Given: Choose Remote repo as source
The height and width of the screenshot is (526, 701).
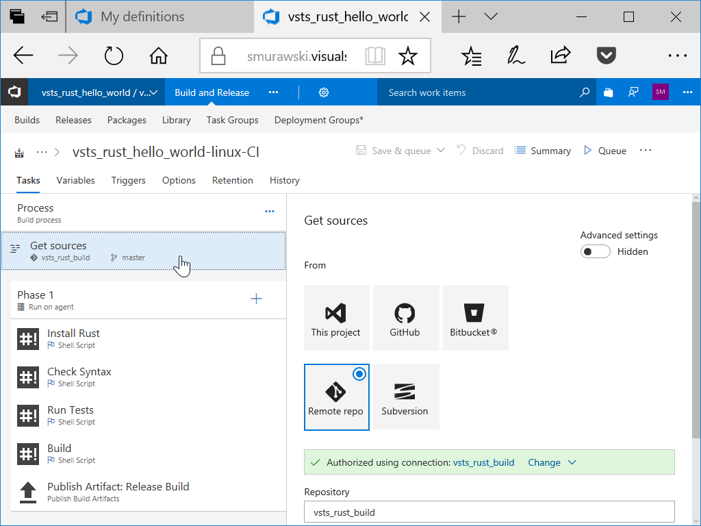Looking at the screenshot, I should pyautogui.click(x=336, y=397).
